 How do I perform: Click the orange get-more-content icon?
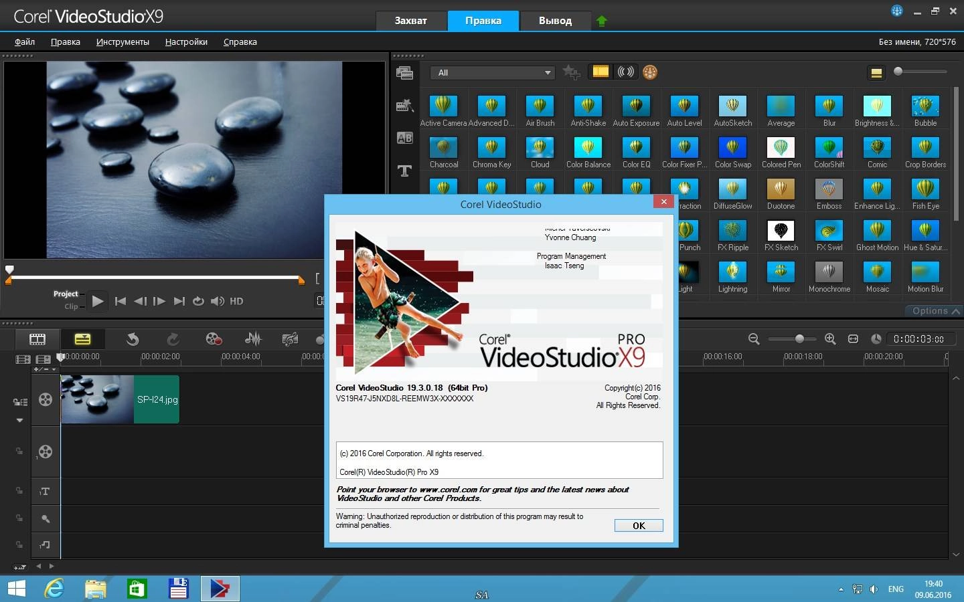tap(649, 72)
